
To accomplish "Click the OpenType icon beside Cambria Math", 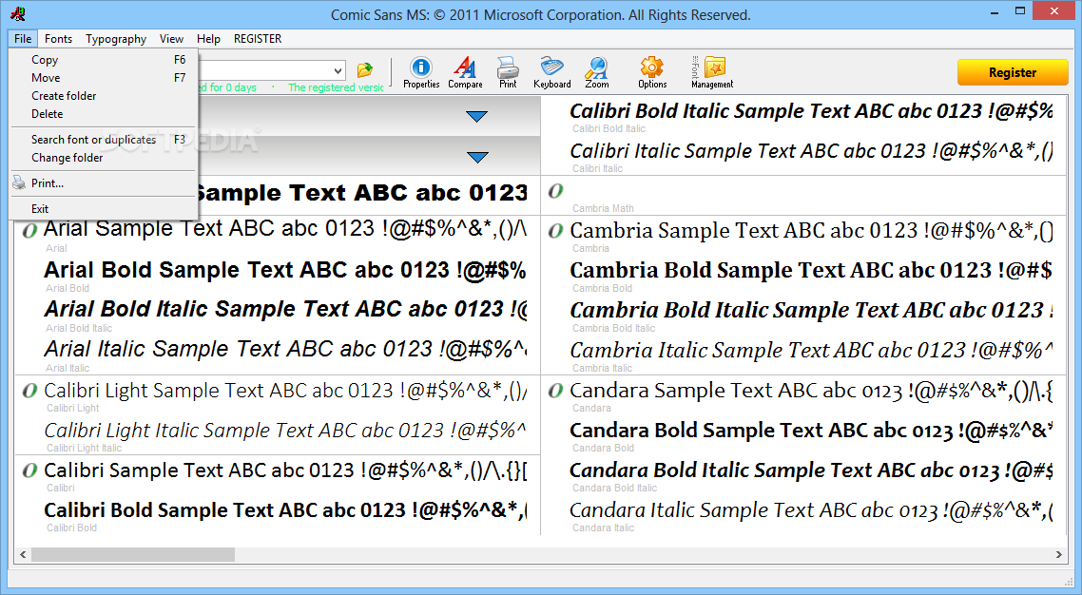I will click(555, 191).
